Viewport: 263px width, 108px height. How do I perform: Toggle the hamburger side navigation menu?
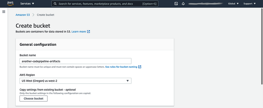pyautogui.click(x=4, y=12)
